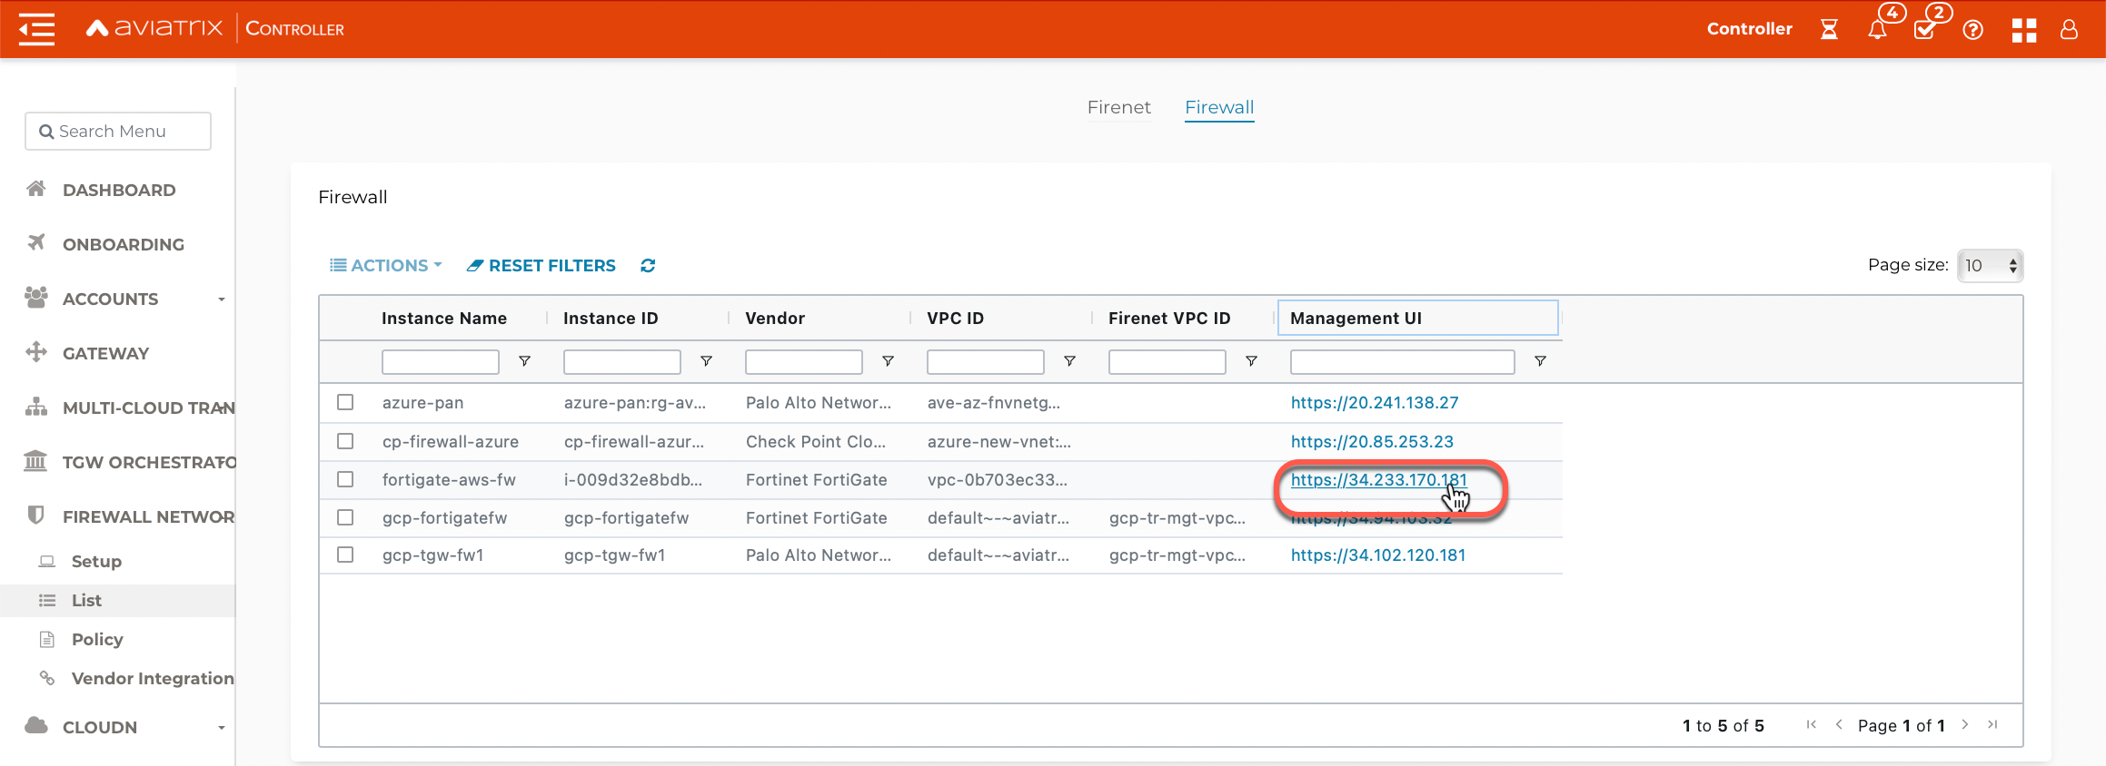Switch to the Firenet tab
The image size is (2106, 766).
click(1118, 107)
